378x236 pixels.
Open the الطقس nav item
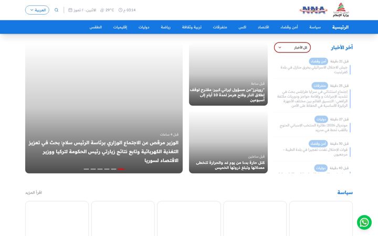click(96, 27)
